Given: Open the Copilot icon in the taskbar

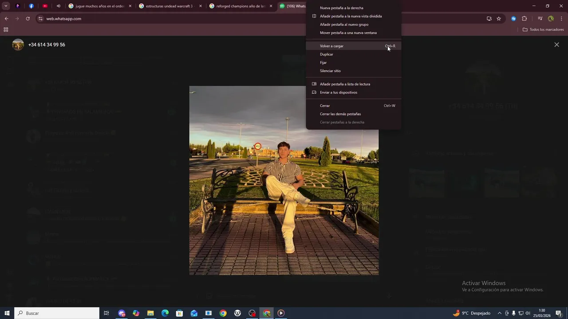Looking at the screenshot, I should point(136,313).
